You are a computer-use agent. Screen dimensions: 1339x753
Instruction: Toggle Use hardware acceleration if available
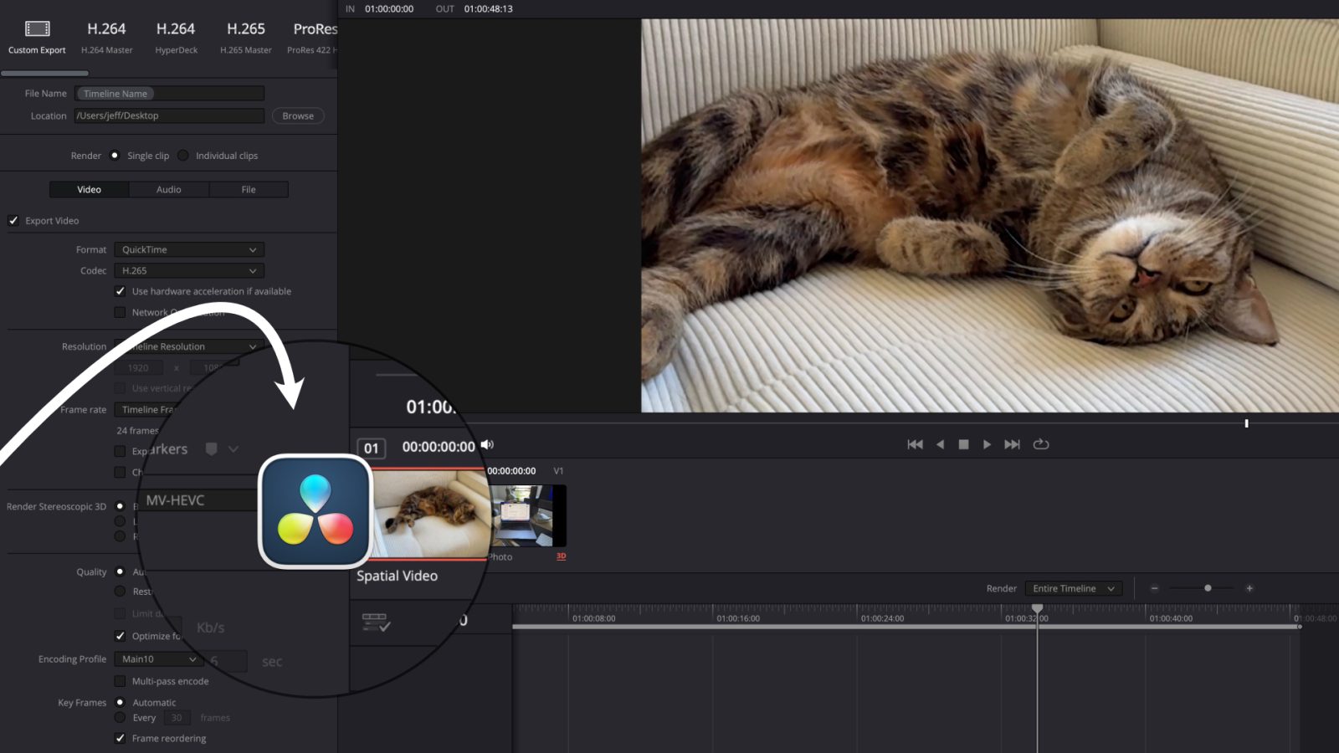pyautogui.click(x=121, y=291)
